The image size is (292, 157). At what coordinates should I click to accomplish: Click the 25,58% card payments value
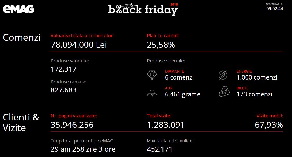click(x=161, y=45)
